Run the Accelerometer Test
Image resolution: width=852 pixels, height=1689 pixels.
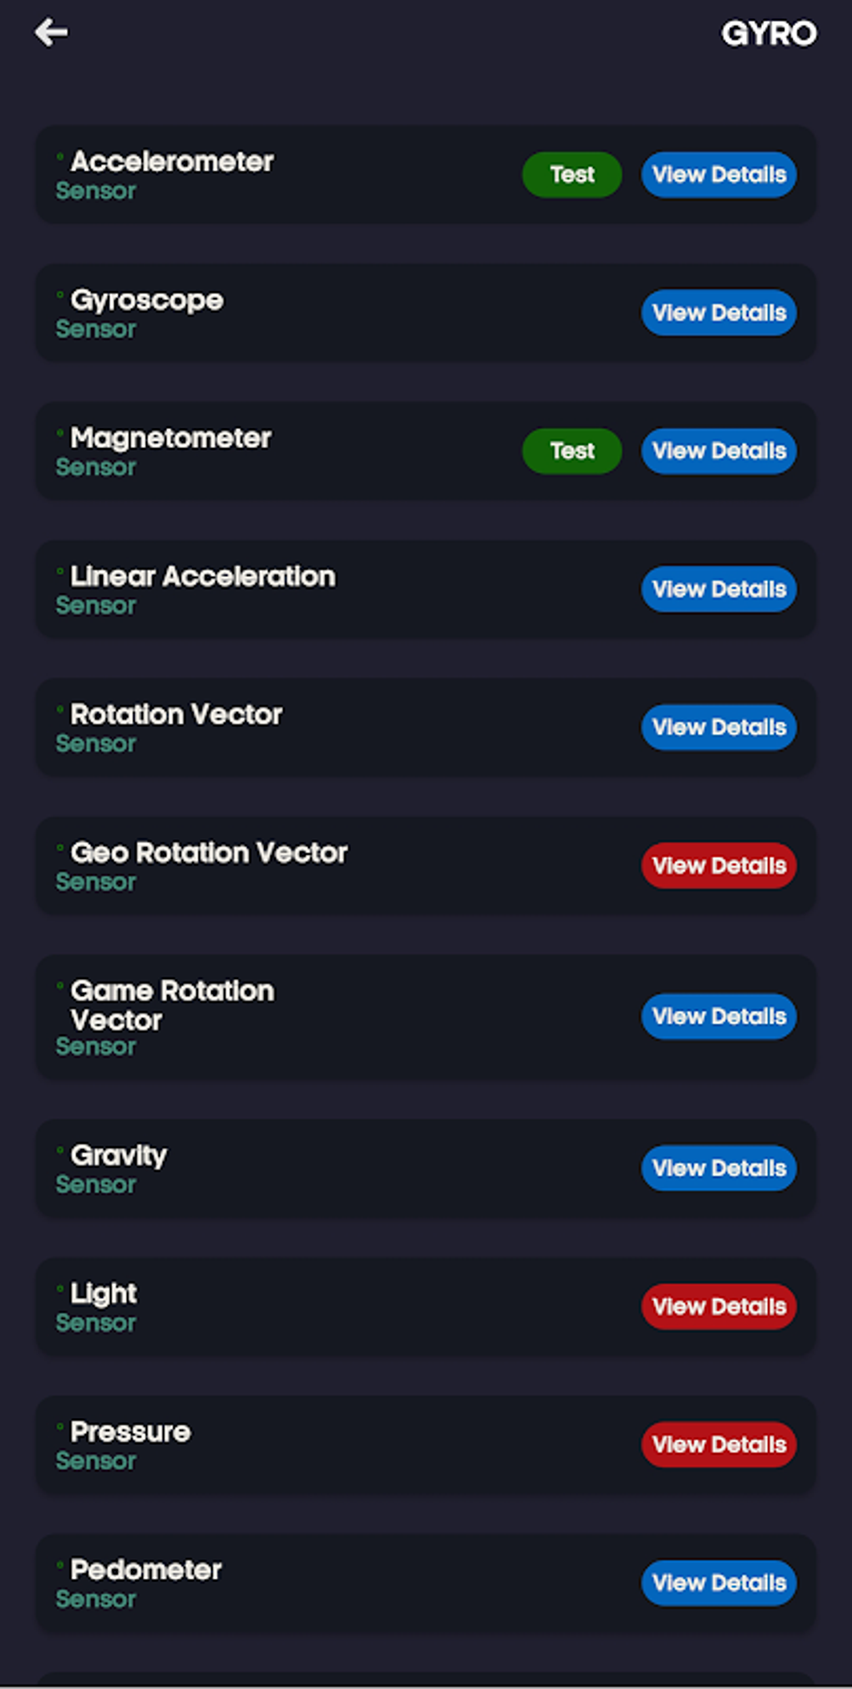tap(571, 174)
